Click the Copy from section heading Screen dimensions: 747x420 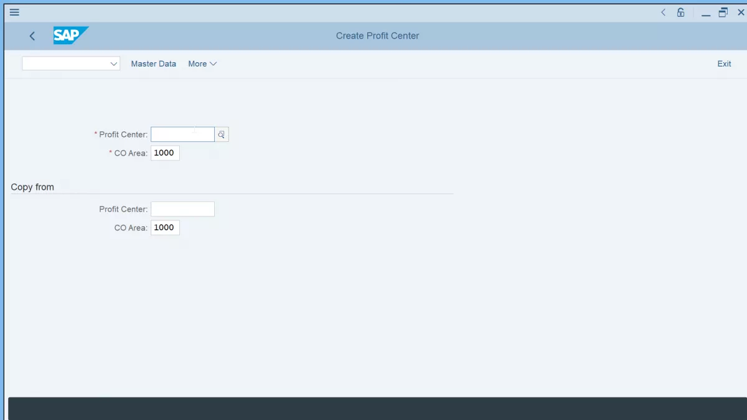point(32,187)
